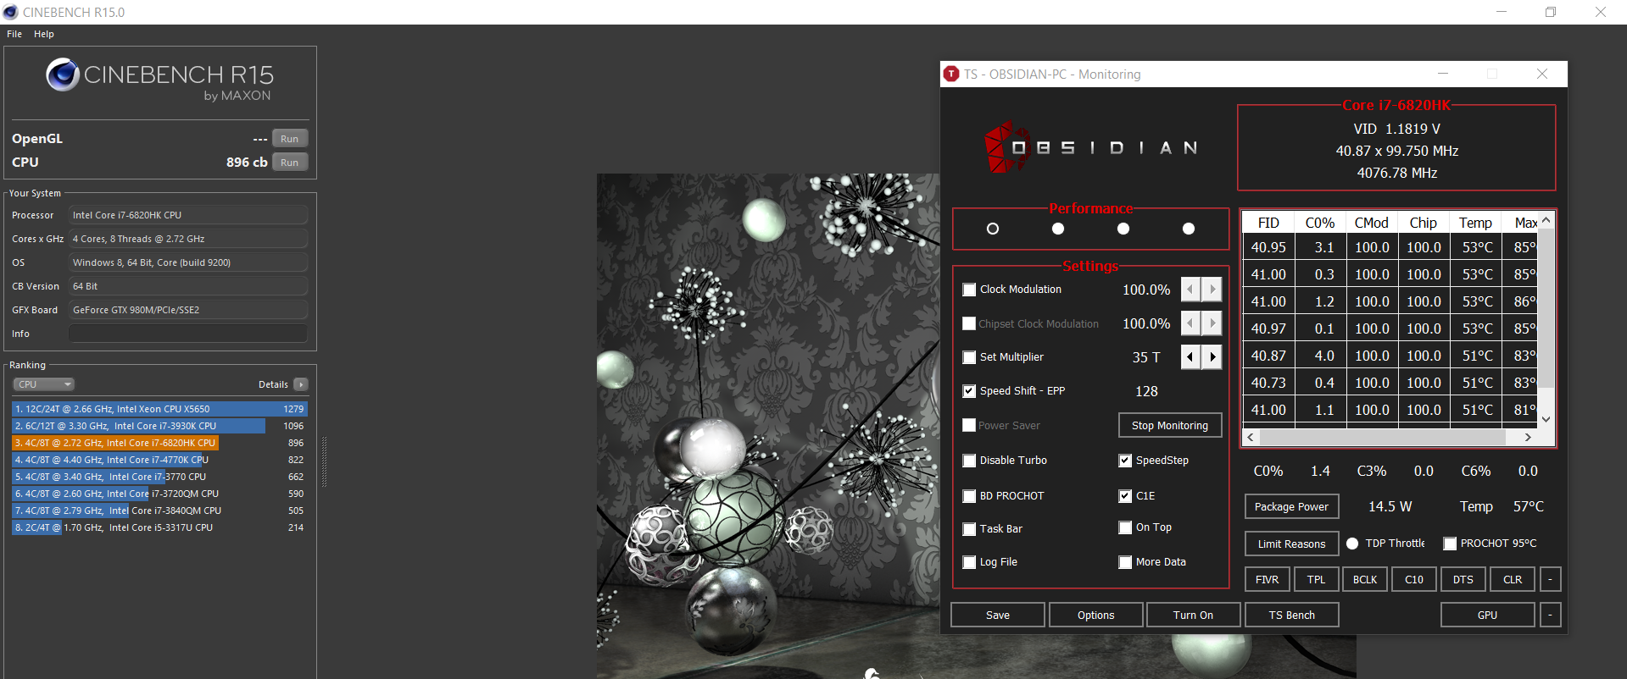Click the CLR button
Screen dimensions: 1627x679
click(x=1513, y=579)
